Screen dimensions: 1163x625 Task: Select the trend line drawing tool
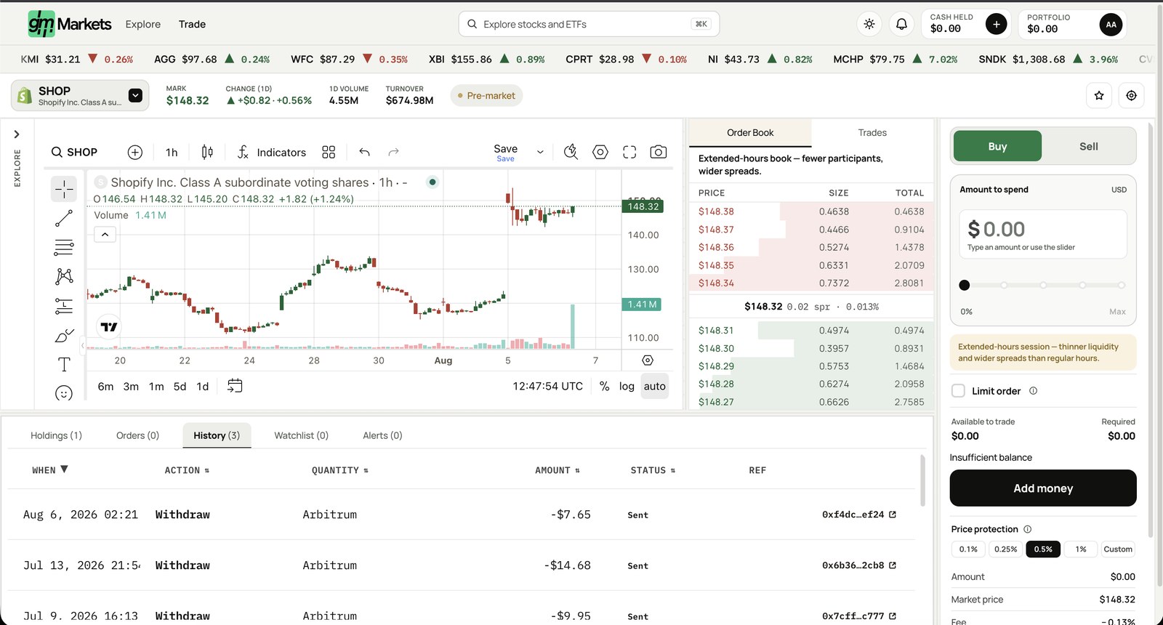pos(64,218)
